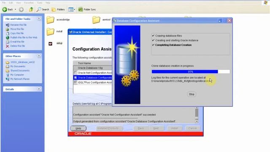Click Publish this file to the Web
Image resolution: width=270 pixels, height=152 pixels.
[x=24, y=38]
